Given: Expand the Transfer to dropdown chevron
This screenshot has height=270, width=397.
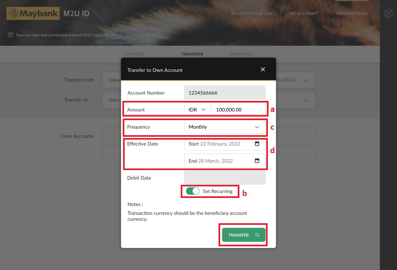Looking at the screenshot, I should 306,100.
